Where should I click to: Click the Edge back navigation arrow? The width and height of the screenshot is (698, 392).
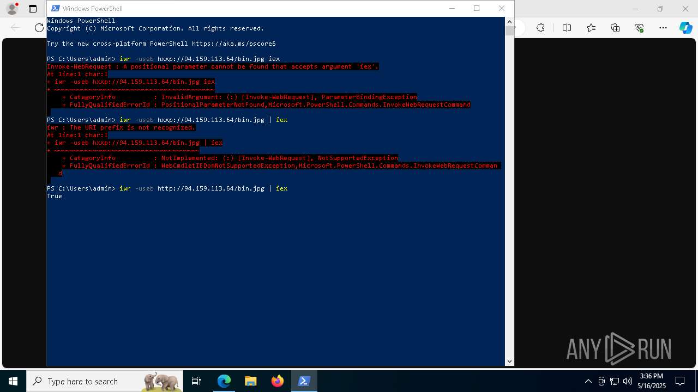click(x=15, y=28)
